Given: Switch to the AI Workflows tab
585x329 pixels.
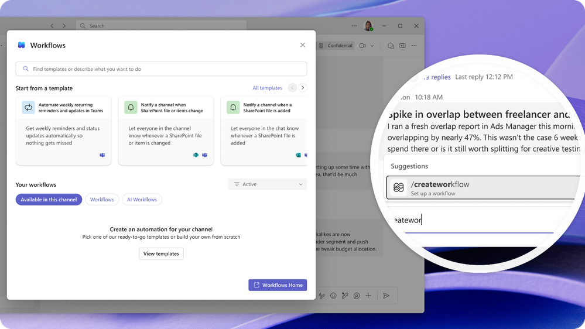Looking at the screenshot, I should 142,200.
